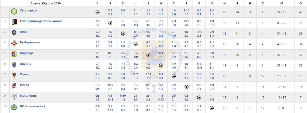Image resolution: width=307 pixels, height=113 pixels.
Task: Click the СШ Кронштадтского района team logo
Action: tap(14, 22)
